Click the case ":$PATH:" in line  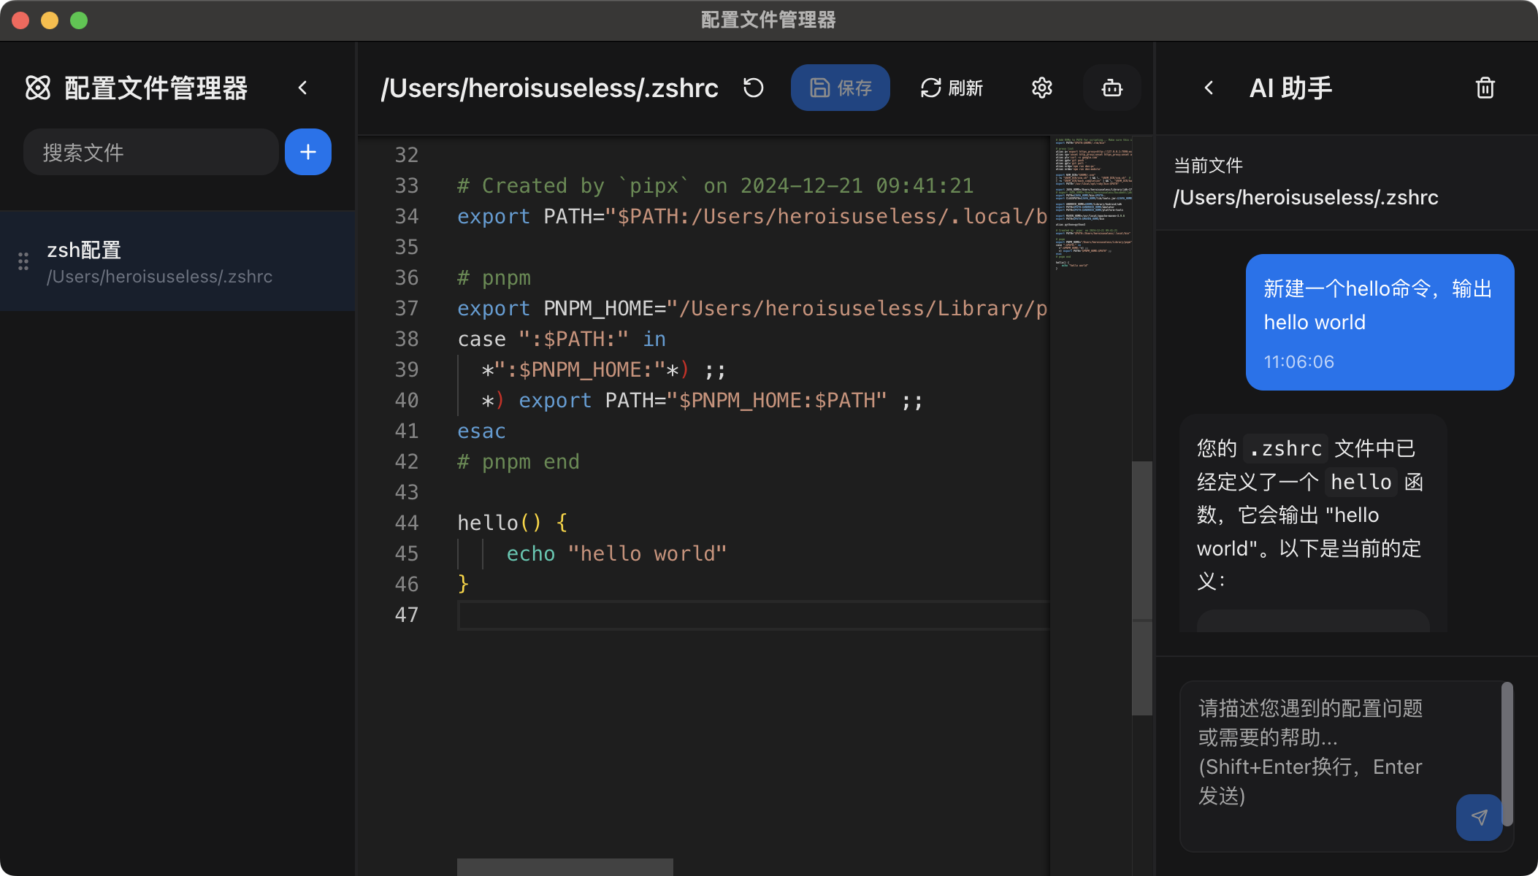[x=561, y=339]
